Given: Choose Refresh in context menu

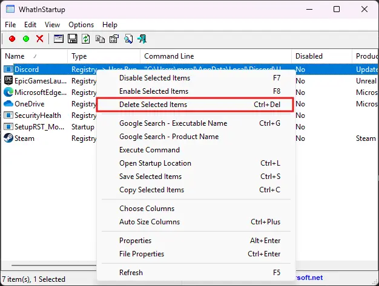Looking at the screenshot, I should 196,273.
